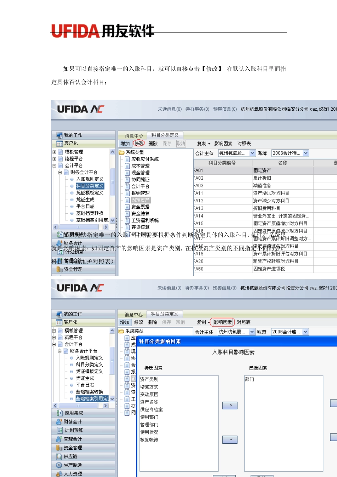Click 成本管理 document icon

tap(127, 166)
